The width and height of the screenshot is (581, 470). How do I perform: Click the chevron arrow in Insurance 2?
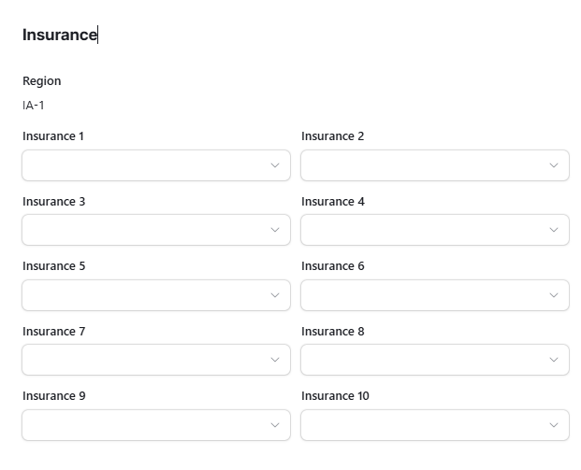tap(554, 165)
